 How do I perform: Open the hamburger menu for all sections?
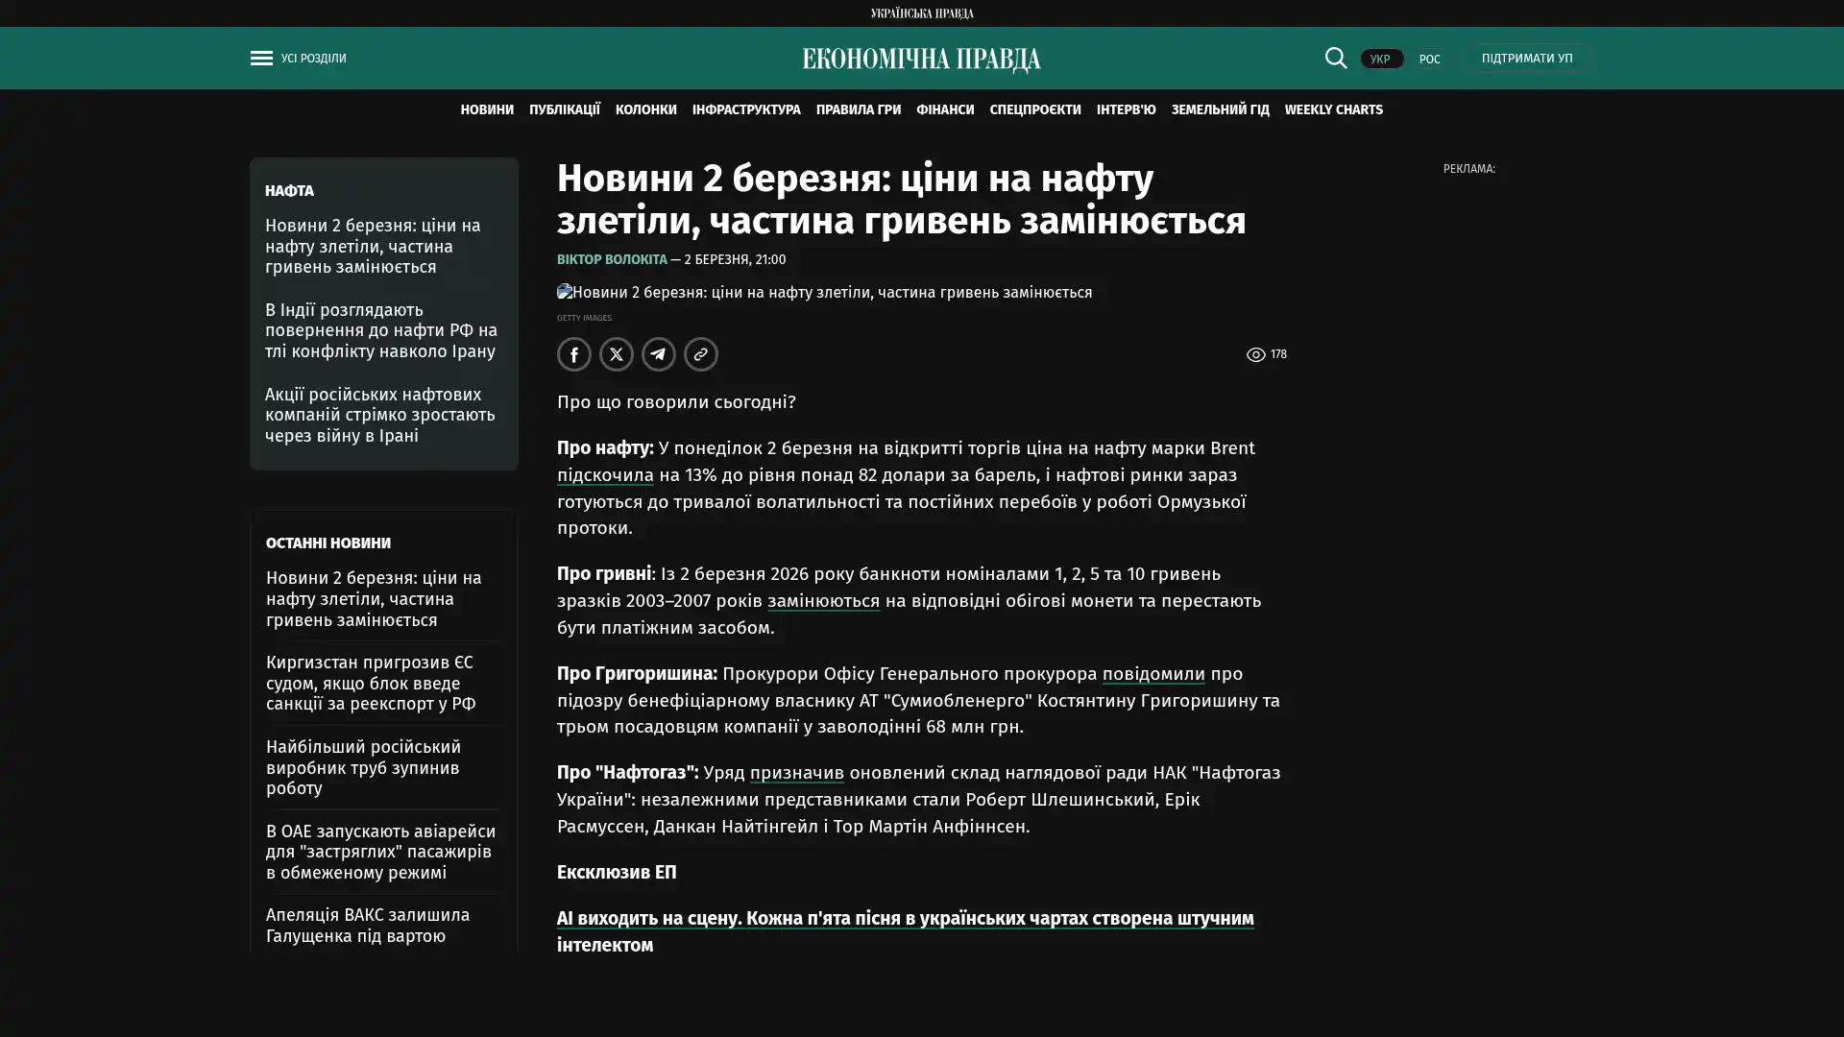261,59
